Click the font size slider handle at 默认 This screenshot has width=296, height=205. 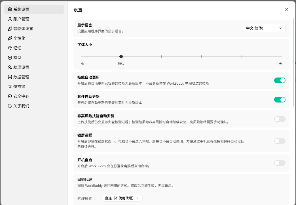(x=121, y=56)
